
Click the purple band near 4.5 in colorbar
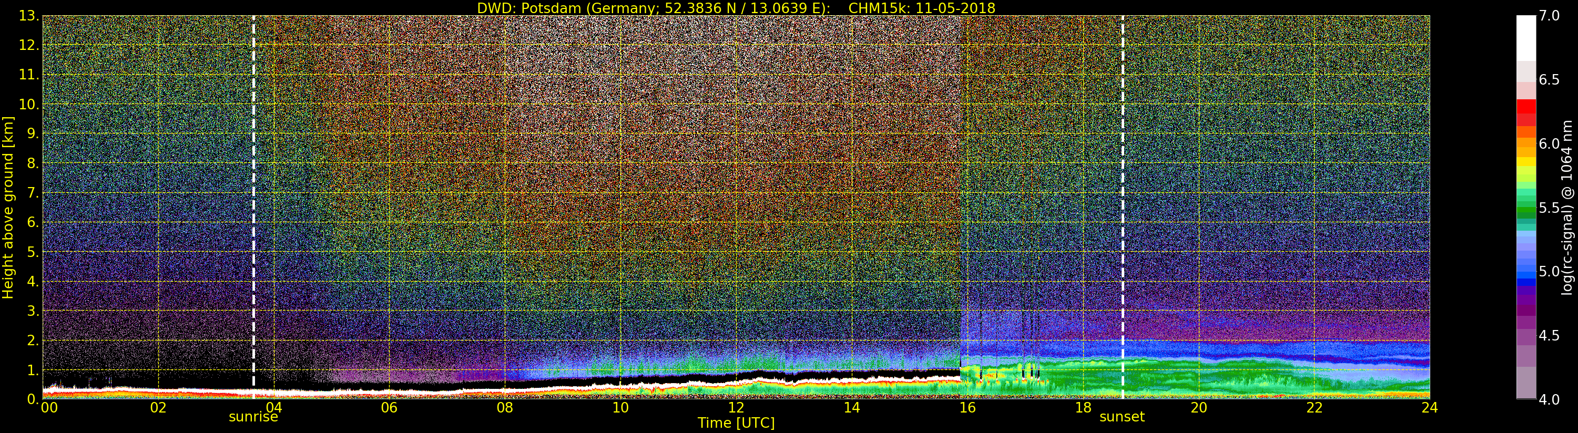1526,337
